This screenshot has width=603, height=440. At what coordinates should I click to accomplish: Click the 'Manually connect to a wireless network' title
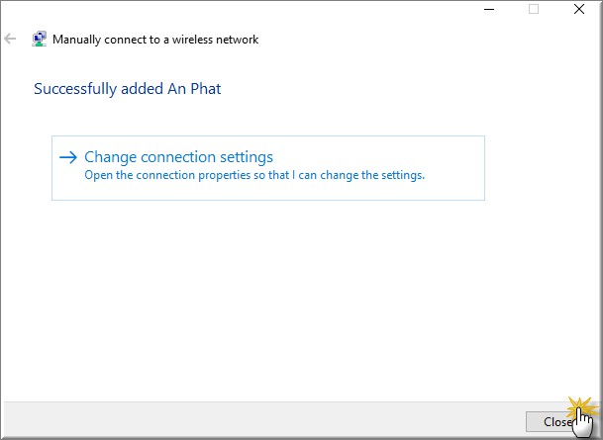click(x=155, y=40)
